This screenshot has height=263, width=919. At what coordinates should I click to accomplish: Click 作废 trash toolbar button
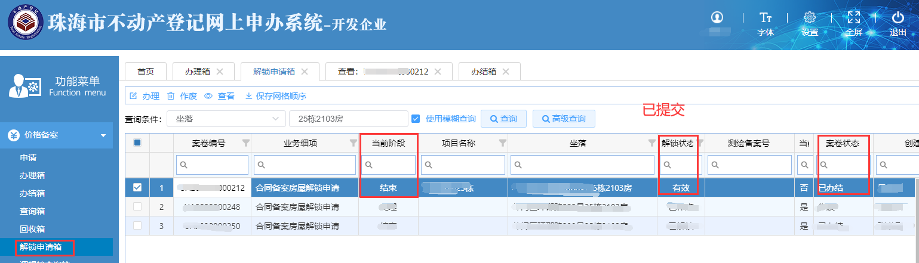(x=182, y=96)
